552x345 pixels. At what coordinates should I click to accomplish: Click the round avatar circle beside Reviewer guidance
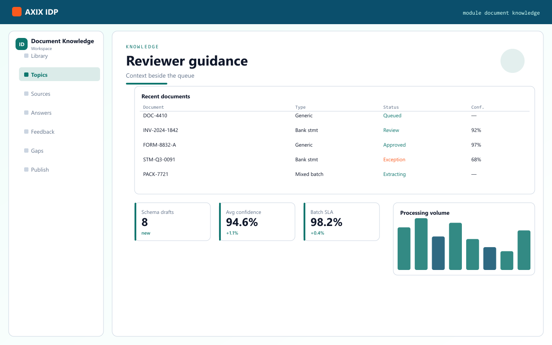pos(512,61)
